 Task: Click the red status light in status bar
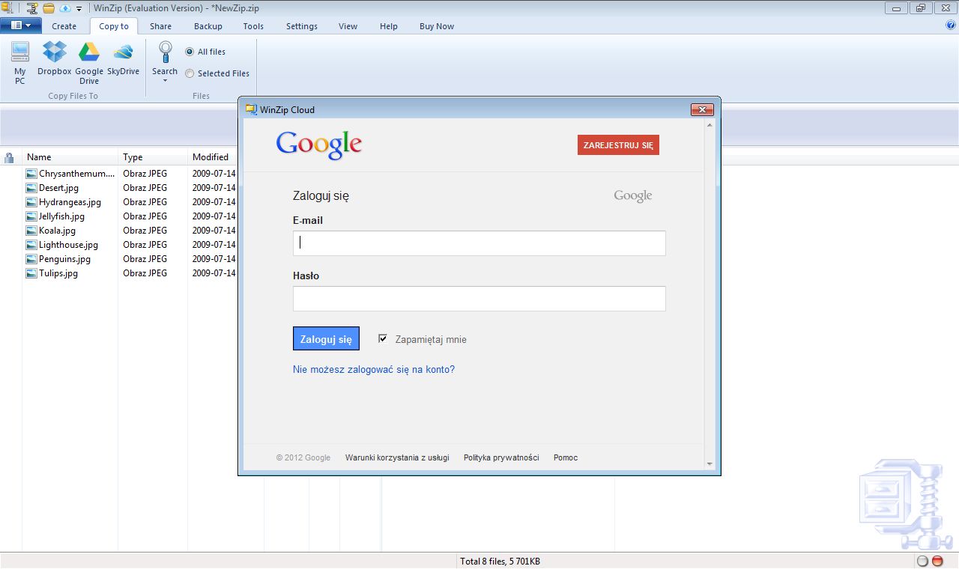click(x=937, y=562)
